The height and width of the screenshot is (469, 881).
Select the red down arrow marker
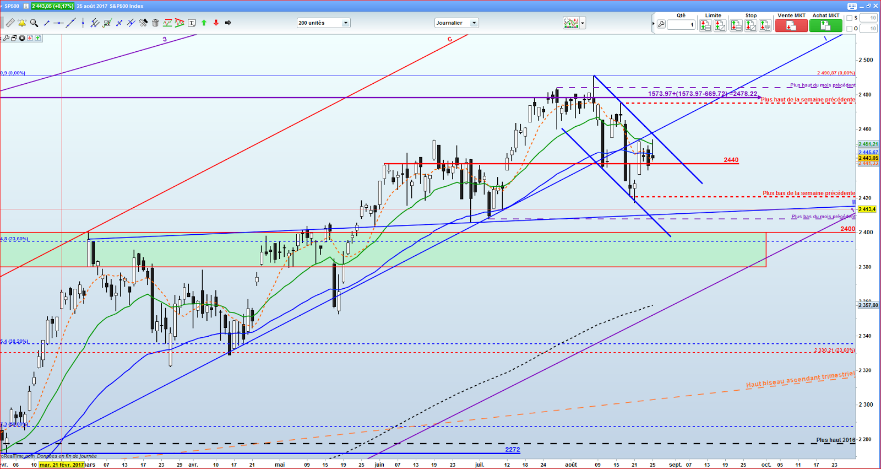pyautogui.click(x=216, y=23)
